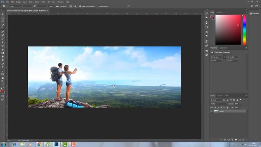
Task: Open the File menu
Action: [7, 2]
